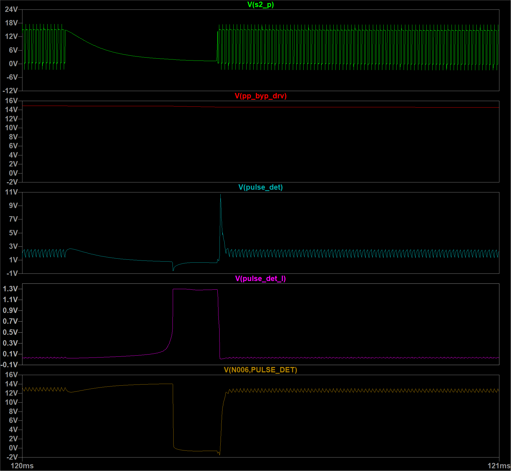Image resolution: width=511 pixels, height=471 pixels.
Task: Click the V(N006,PULSE_DET) trace label
Action: (260, 370)
